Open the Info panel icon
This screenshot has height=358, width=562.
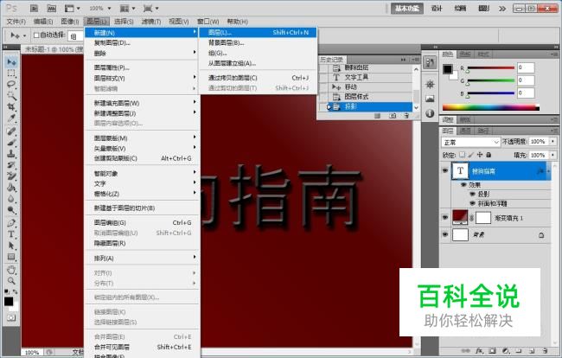pos(430,113)
